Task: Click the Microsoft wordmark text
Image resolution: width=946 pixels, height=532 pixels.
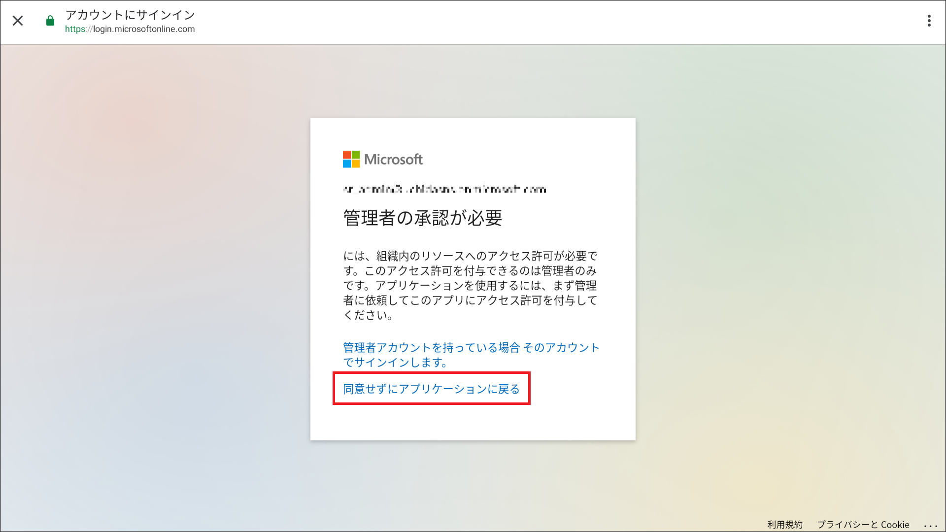Action: pos(393,159)
